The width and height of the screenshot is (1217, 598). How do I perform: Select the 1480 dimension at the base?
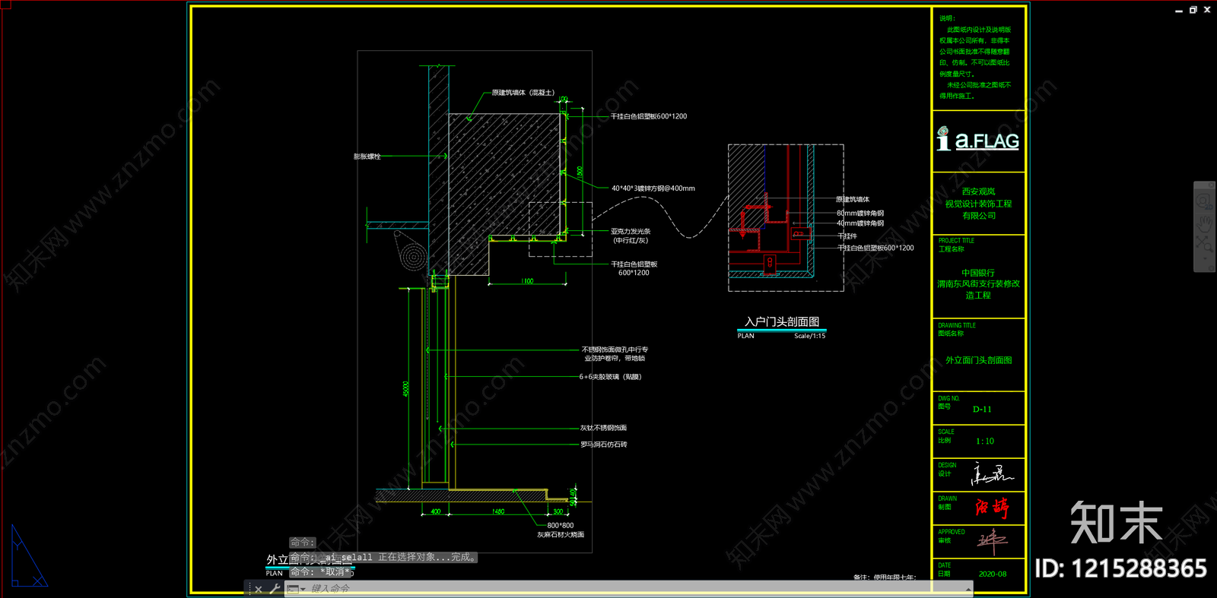pos(497,511)
